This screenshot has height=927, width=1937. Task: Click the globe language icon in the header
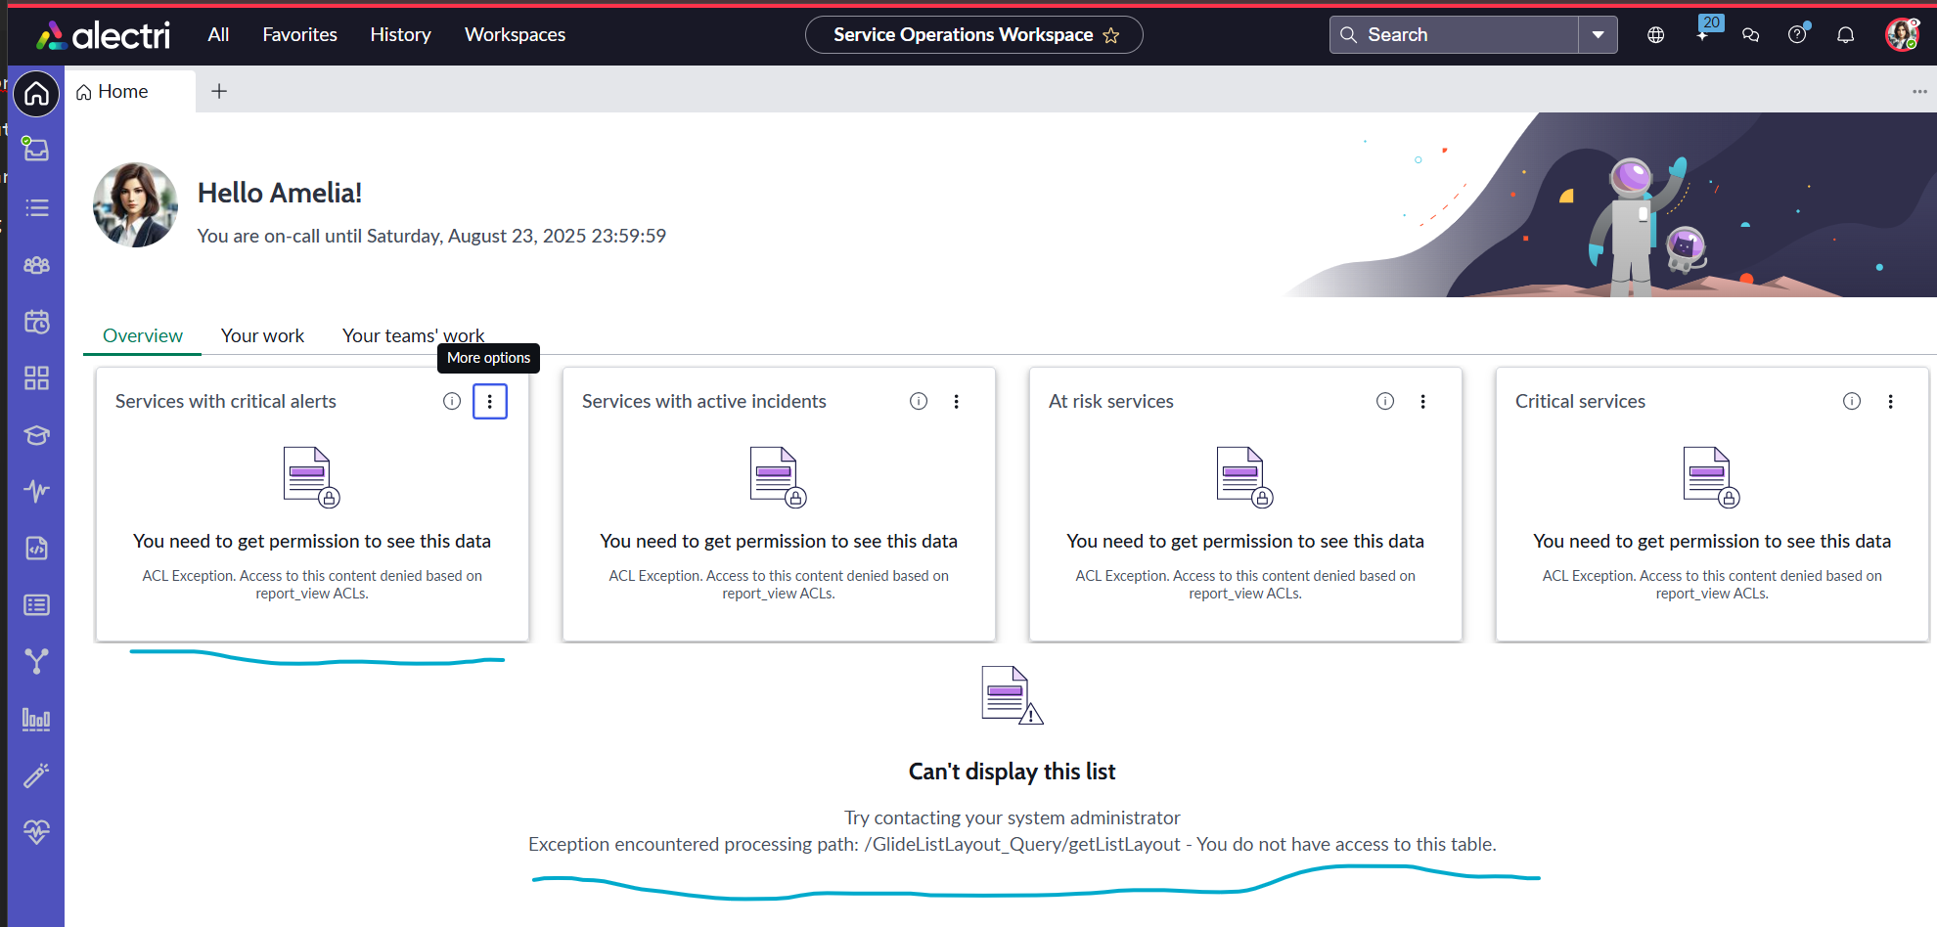pyautogui.click(x=1656, y=34)
